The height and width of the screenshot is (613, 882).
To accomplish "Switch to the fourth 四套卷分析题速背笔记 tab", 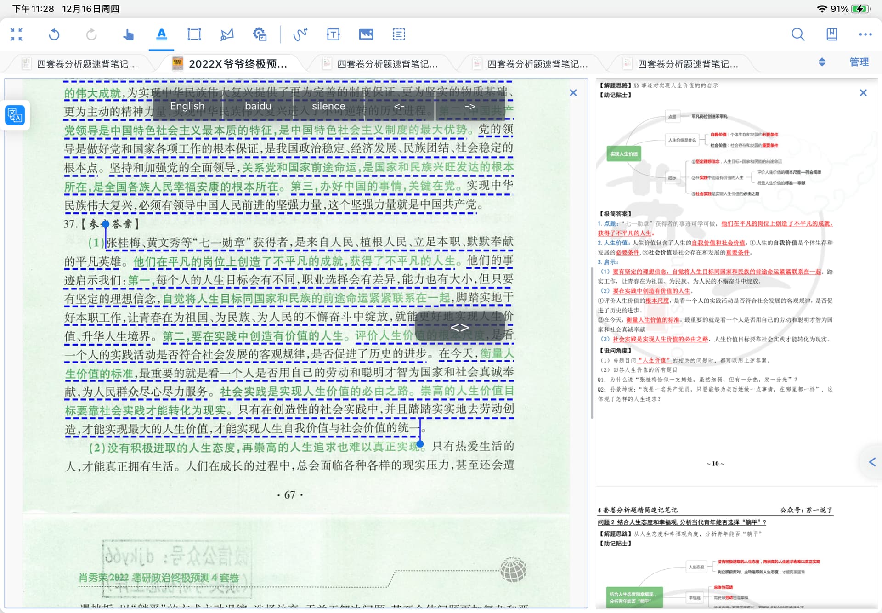I will [531, 64].
